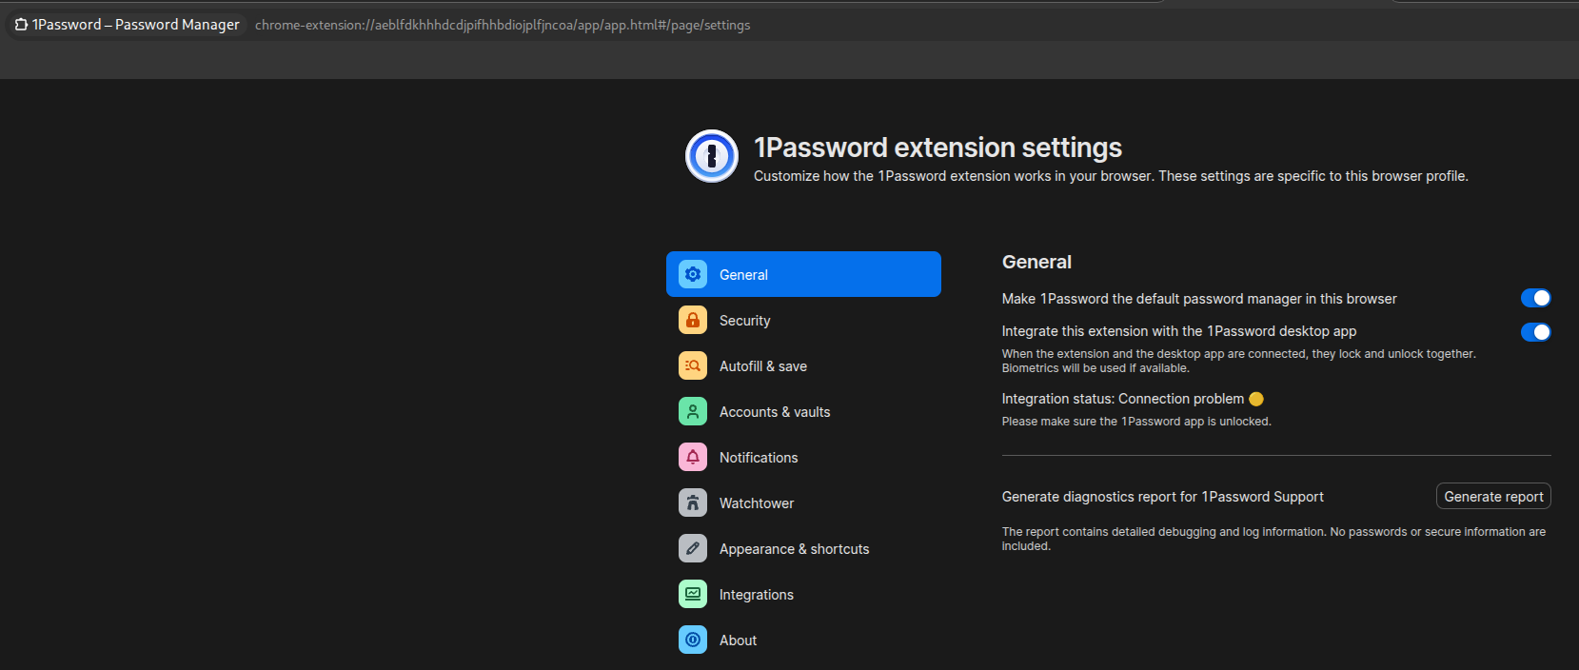
Task: Open the General settings section label
Action: pyautogui.click(x=743, y=274)
